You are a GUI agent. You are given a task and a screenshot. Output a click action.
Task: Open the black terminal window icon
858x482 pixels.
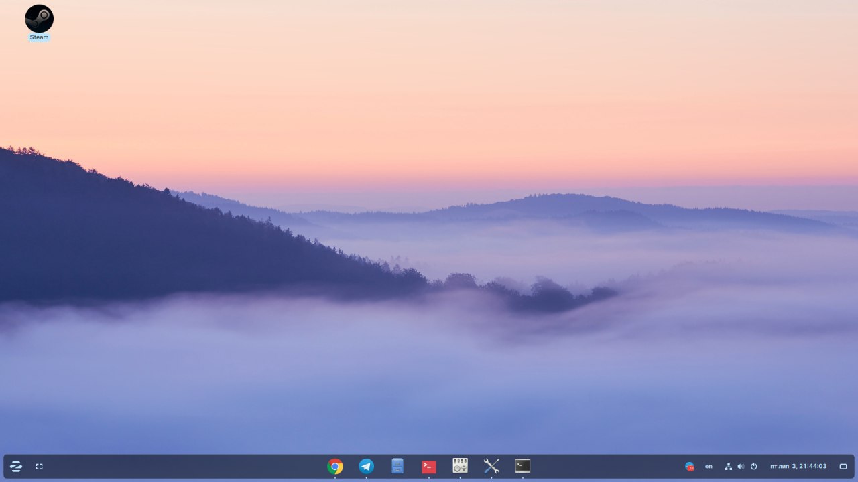click(523, 465)
